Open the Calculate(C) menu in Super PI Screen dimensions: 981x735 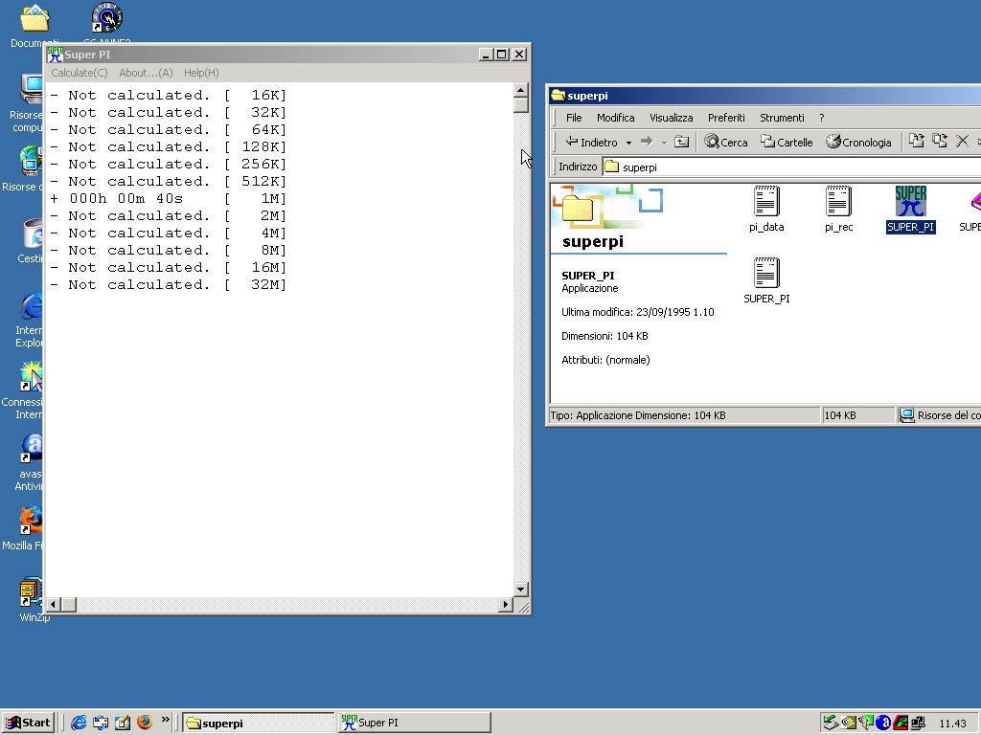(x=80, y=73)
